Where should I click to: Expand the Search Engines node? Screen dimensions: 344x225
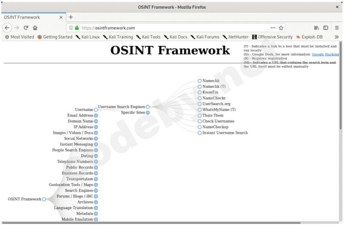click(96, 191)
